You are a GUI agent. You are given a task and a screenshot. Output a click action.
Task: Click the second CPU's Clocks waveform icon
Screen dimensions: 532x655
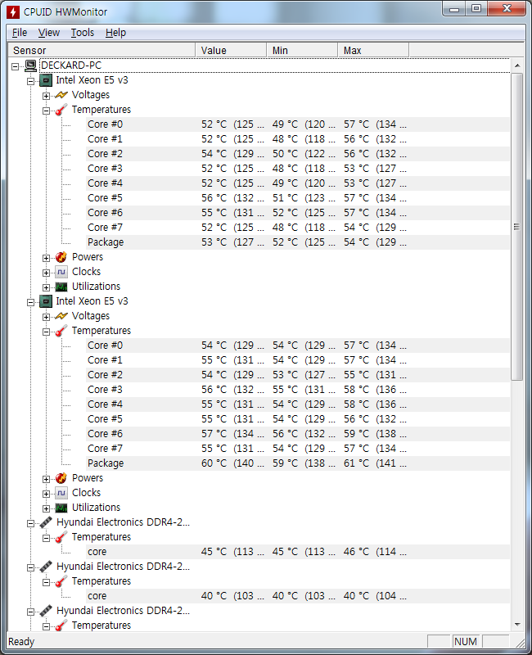coord(61,493)
